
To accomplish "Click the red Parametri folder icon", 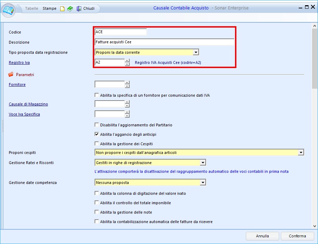I will coord(11,74).
